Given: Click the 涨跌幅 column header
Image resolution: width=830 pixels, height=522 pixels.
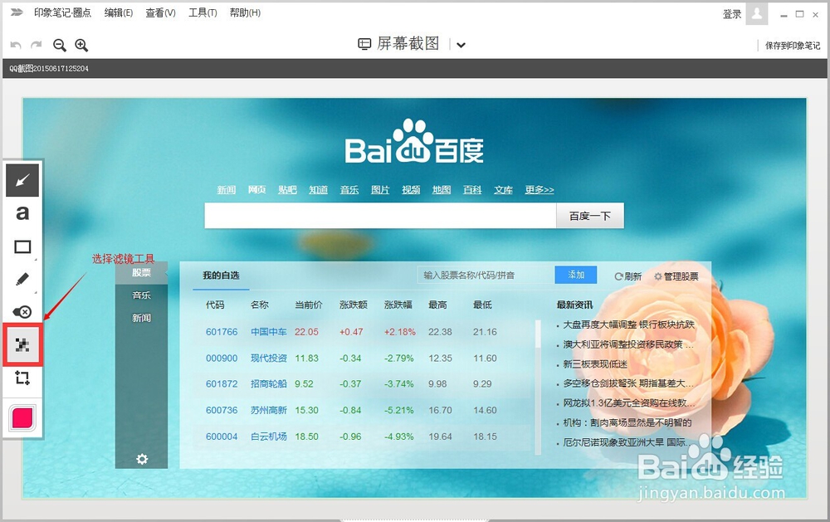Looking at the screenshot, I should [x=398, y=305].
